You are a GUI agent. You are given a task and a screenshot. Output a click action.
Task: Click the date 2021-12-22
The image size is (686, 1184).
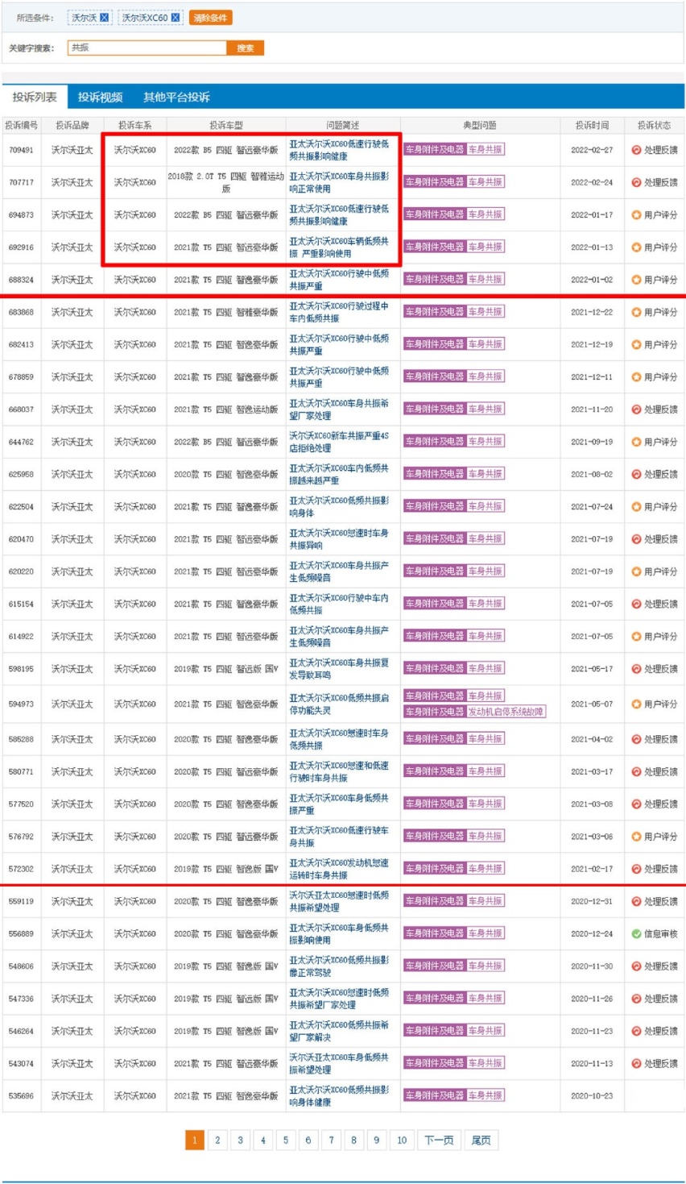coord(592,313)
